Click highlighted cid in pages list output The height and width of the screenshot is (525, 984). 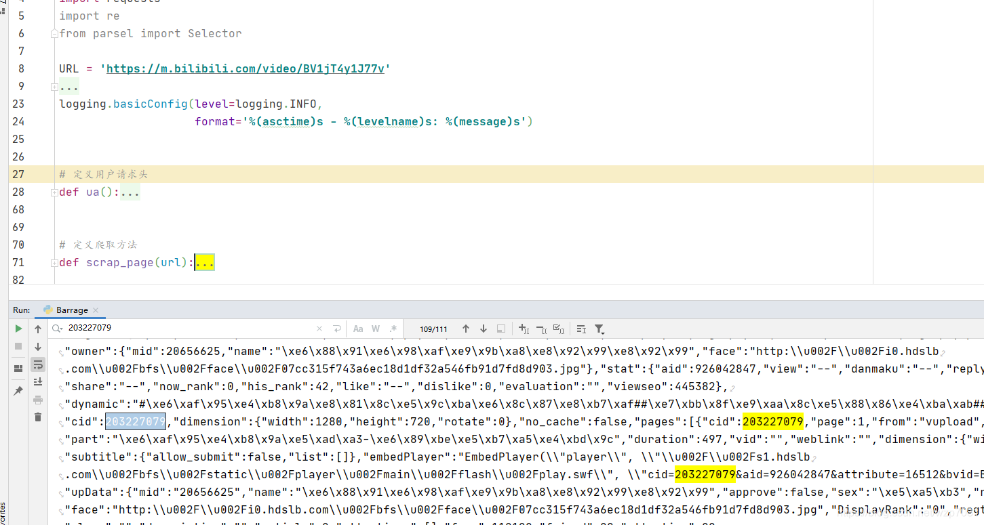(x=773, y=421)
